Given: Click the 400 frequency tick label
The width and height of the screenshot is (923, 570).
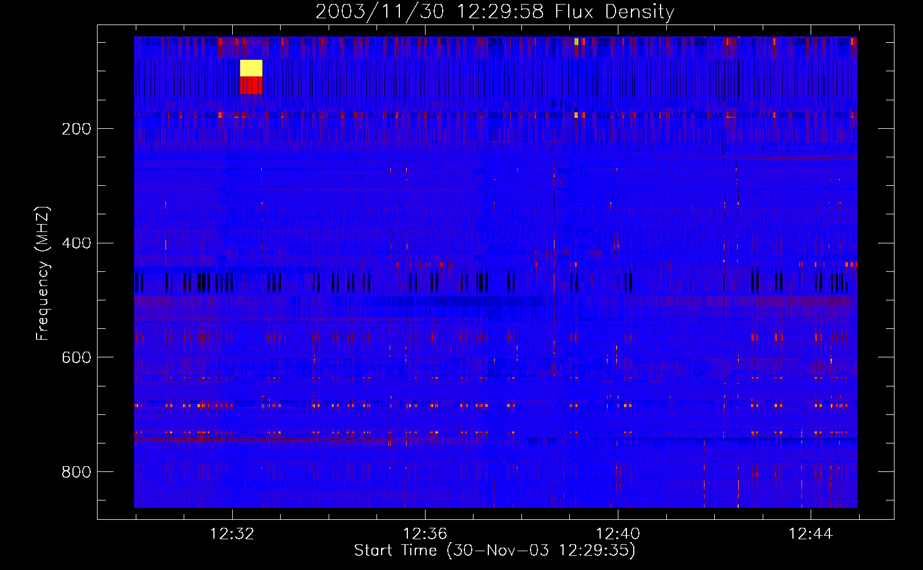Looking at the screenshot, I should point(76,243).
